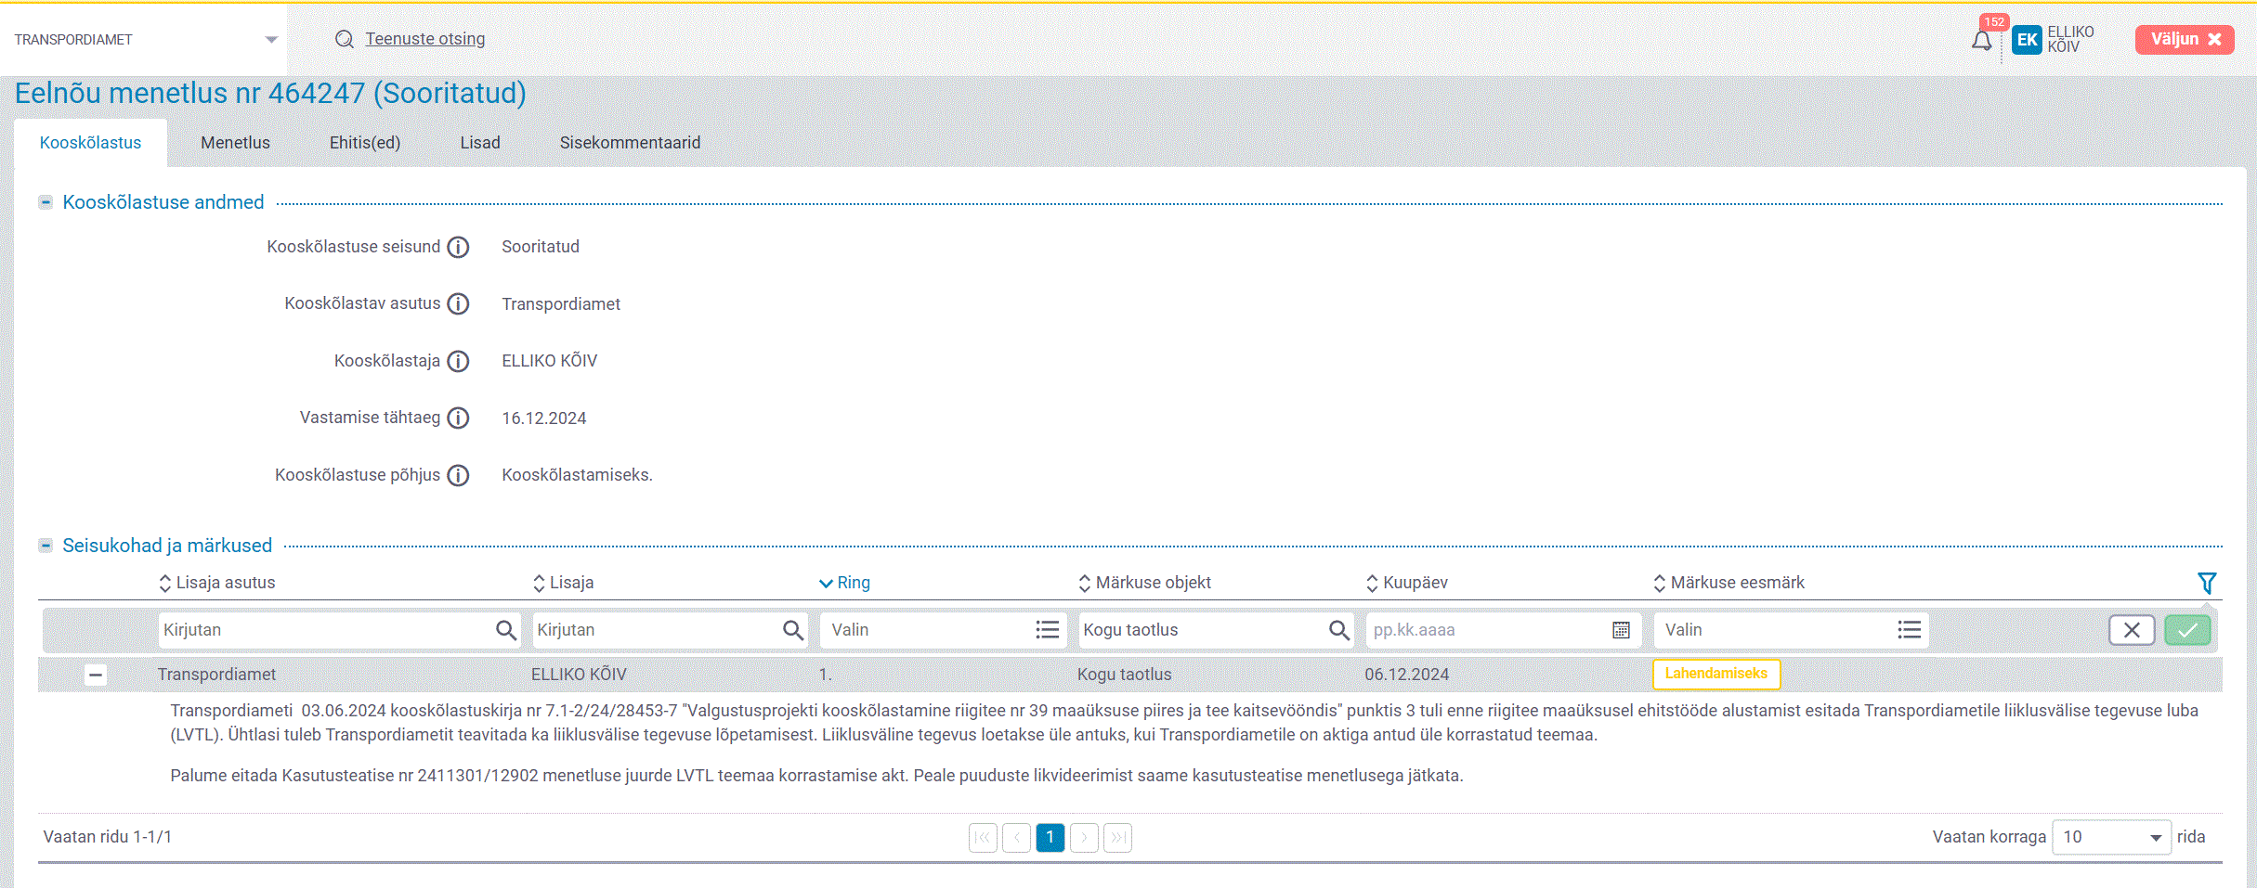Click the table filter funnel icon
2257x888 pixels.
coord(2207,583)
